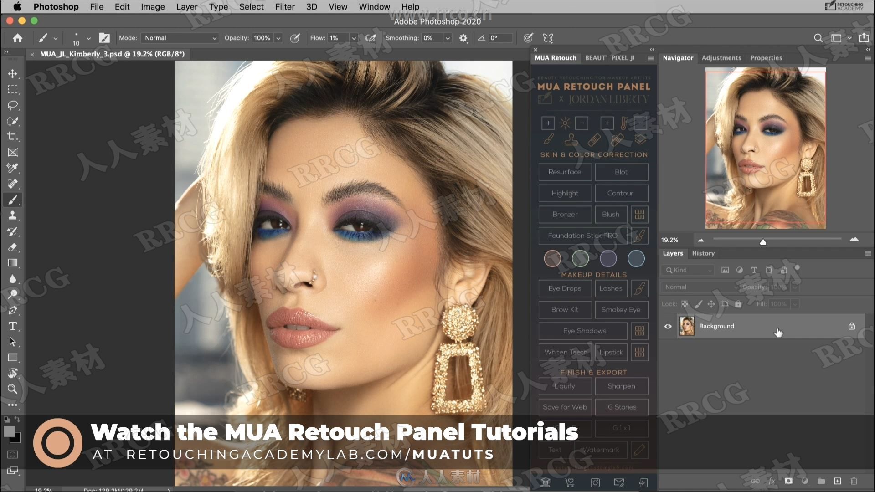Click the Sharpen finish button
The height and width of the screenshot is (492, 875).
622,386
